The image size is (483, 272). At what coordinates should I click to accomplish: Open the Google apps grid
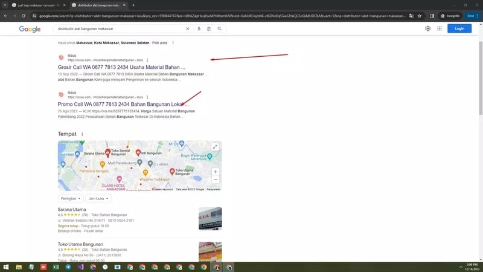pos(440,28)
